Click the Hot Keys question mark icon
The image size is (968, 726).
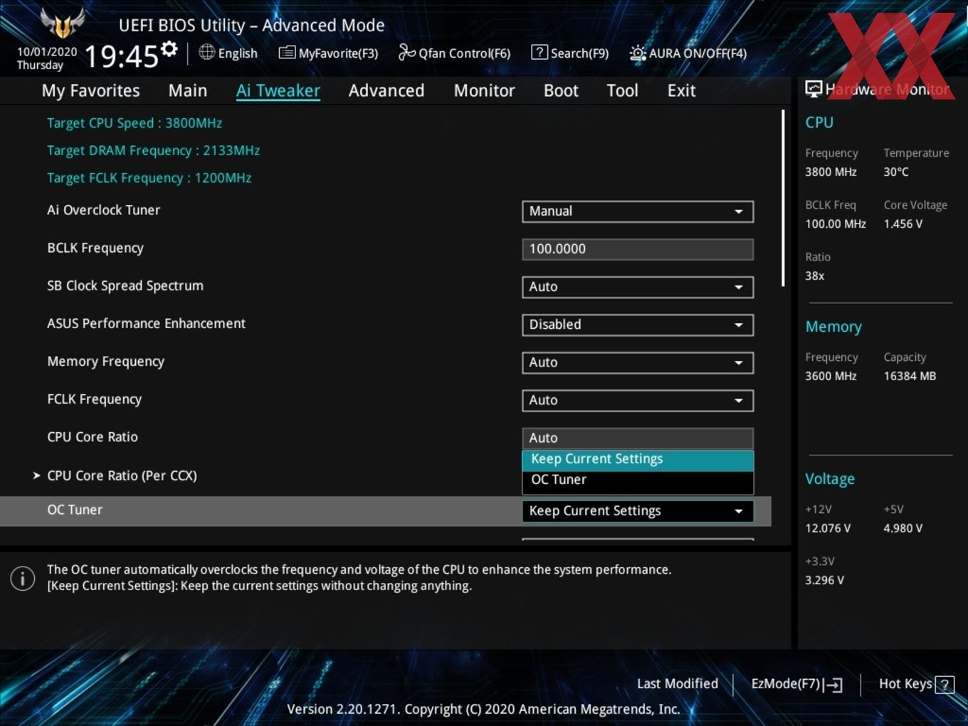[945, 685]
